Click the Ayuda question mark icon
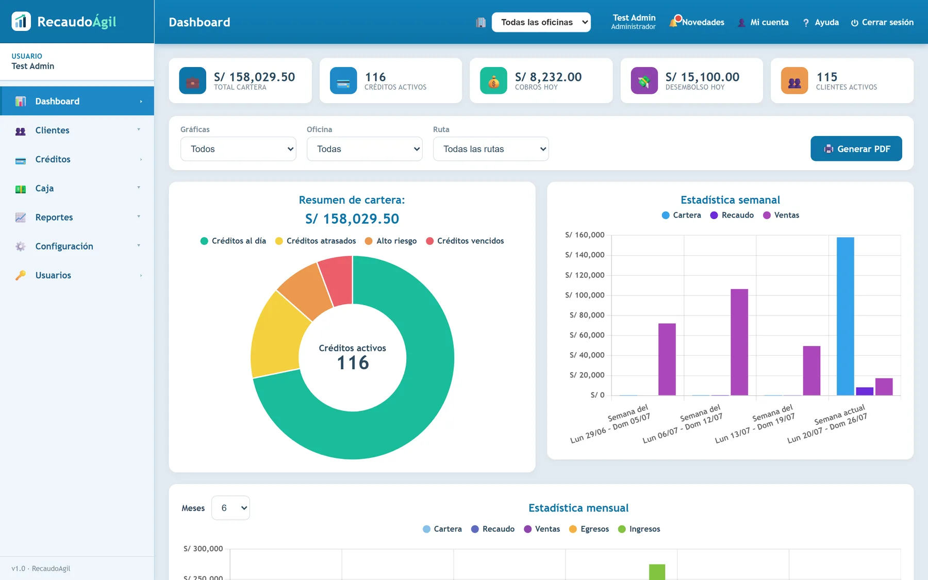Image resolution: width=928 pixels, height=580 pixels. (806, 23)
